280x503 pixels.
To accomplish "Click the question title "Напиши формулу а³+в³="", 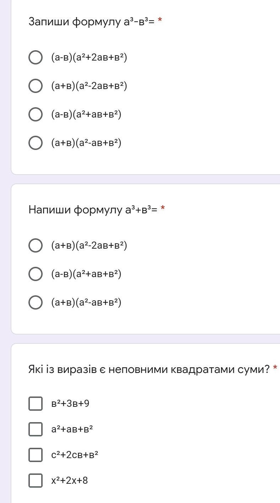I will pos(93,209).
